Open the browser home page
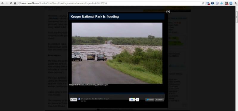 (15, 3)
